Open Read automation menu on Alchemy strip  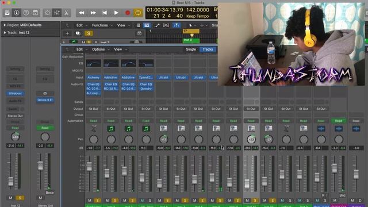tap(93, 121)
